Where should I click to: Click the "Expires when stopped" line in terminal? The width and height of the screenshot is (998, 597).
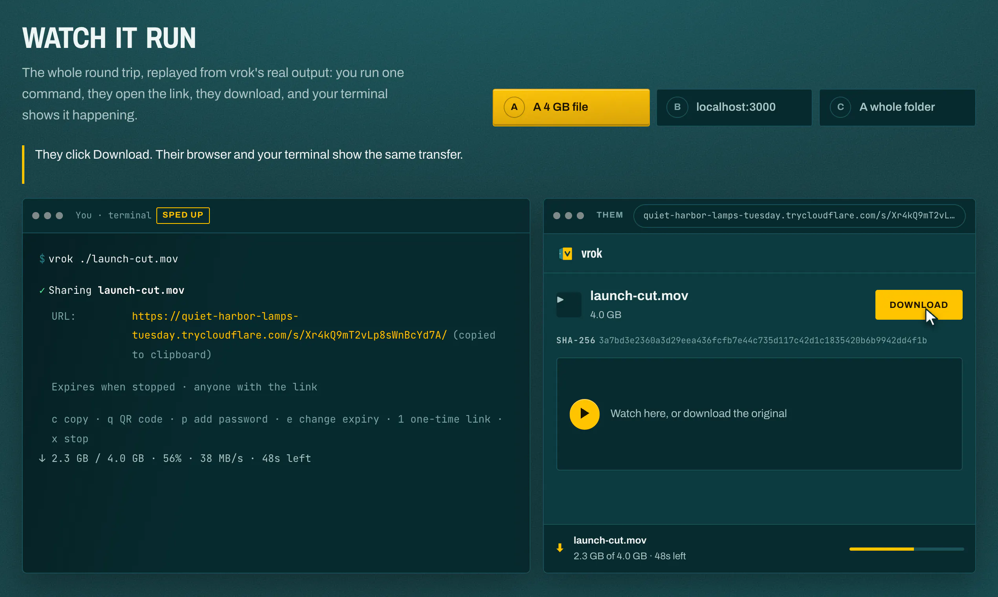click(x=184, y=387)
